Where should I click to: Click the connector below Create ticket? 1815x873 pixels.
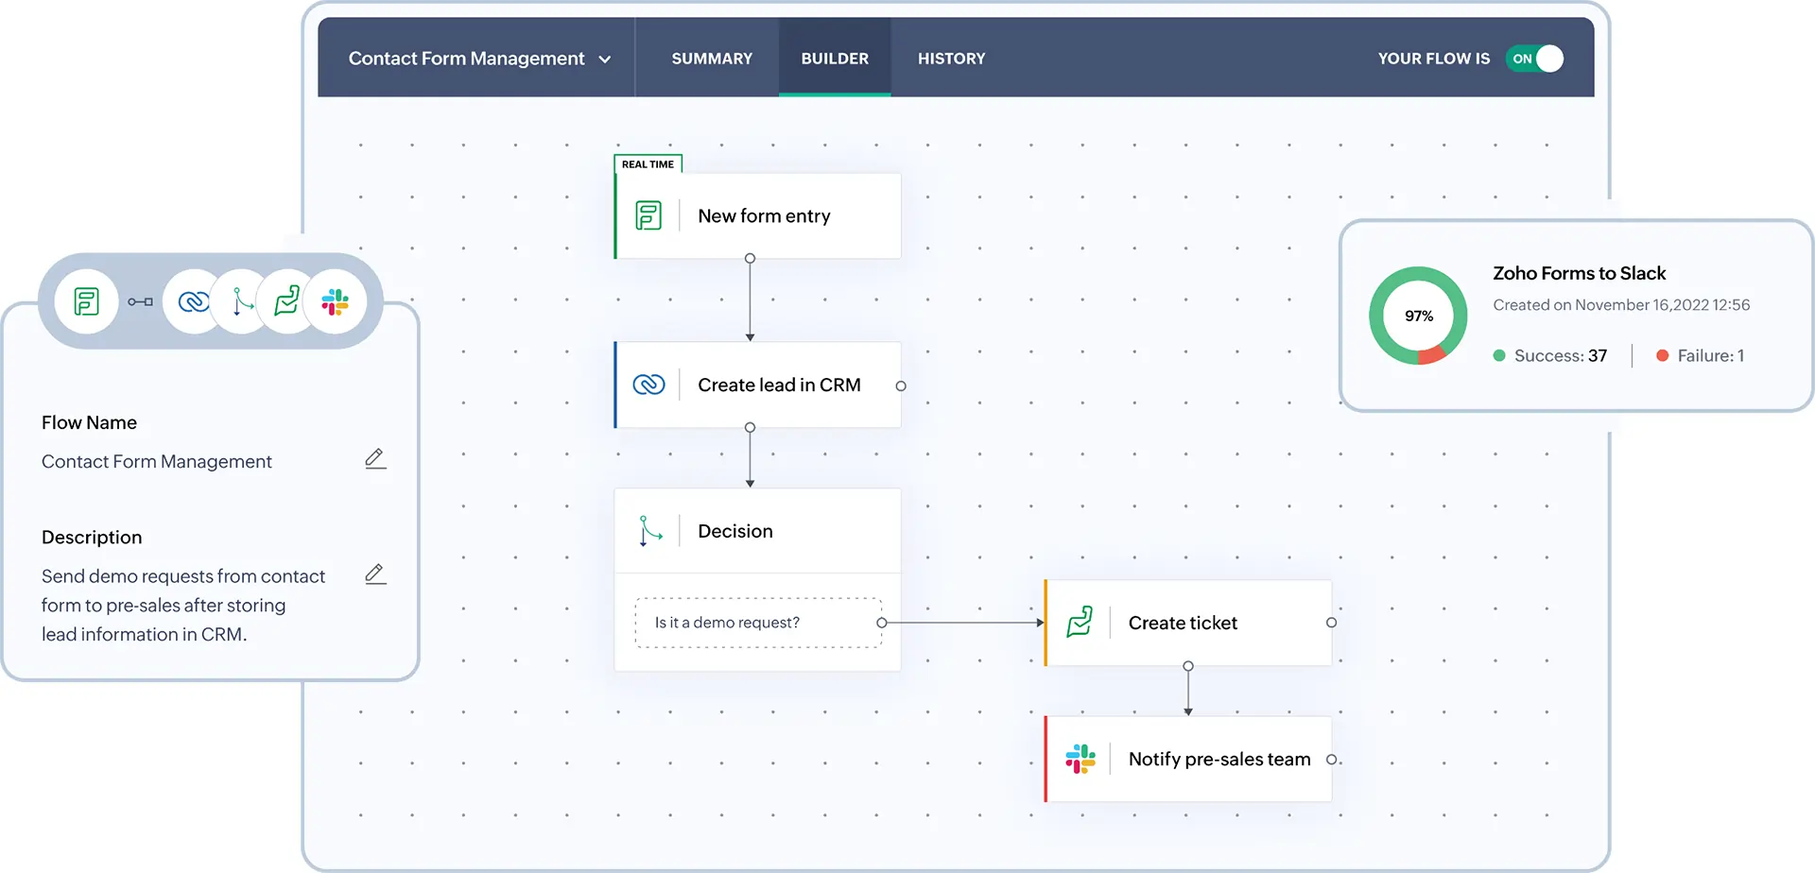1188,666
